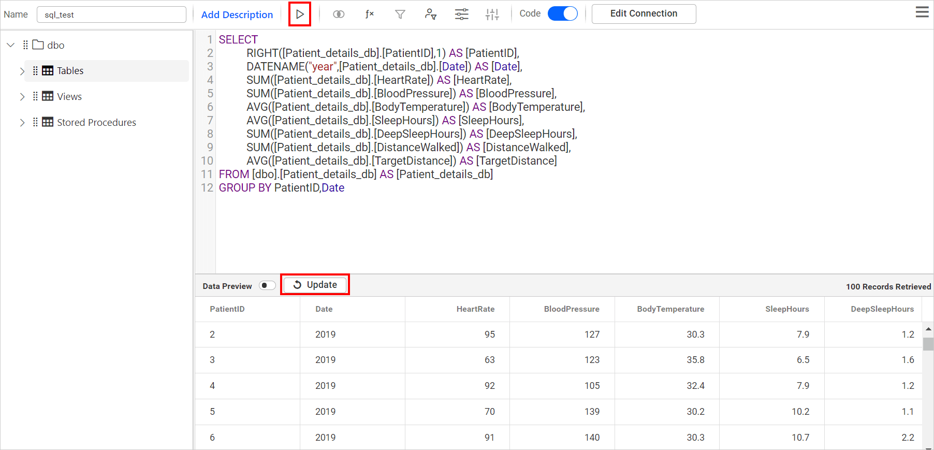Collapse the dbo schema node

click(10, 45)
